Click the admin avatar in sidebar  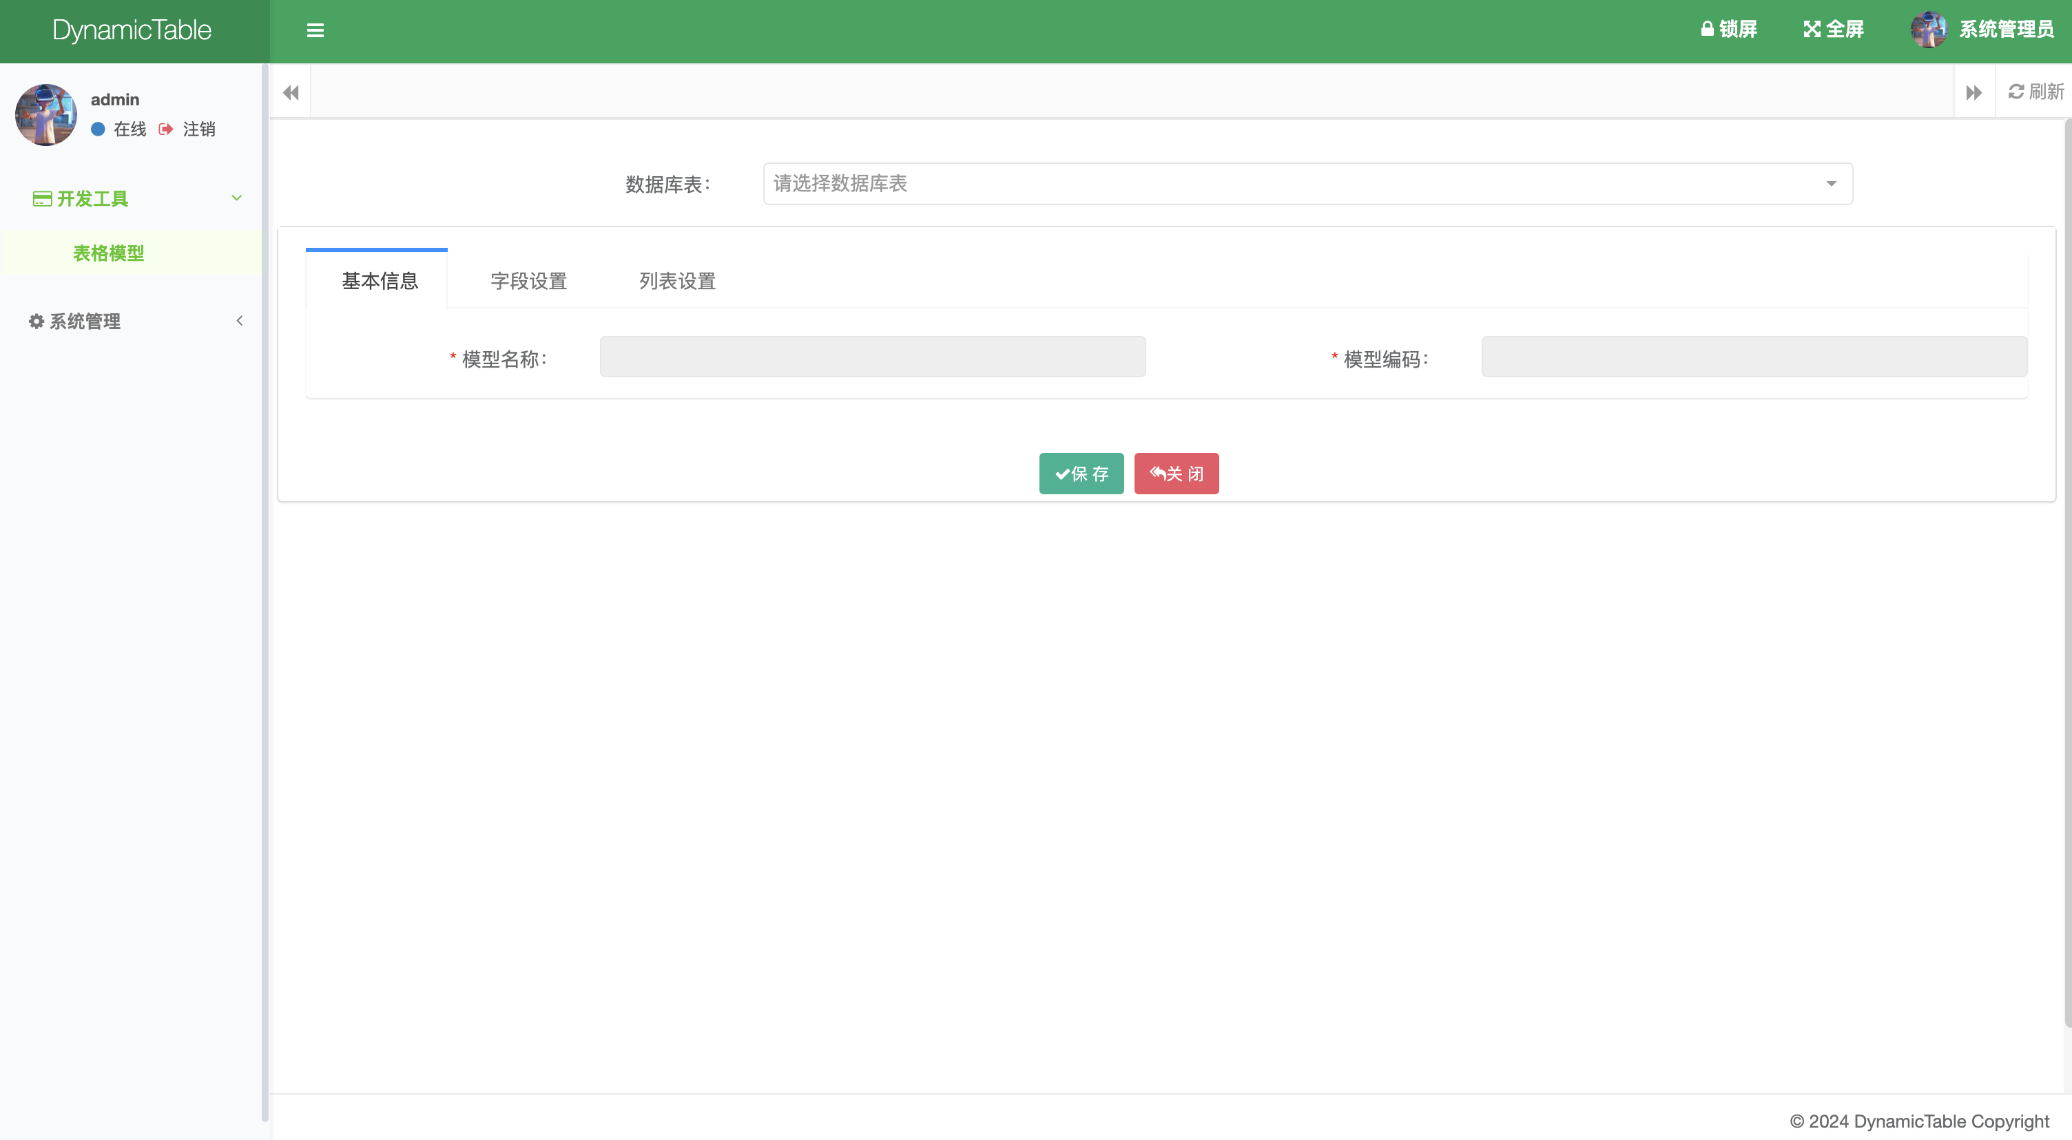[46, 114]
